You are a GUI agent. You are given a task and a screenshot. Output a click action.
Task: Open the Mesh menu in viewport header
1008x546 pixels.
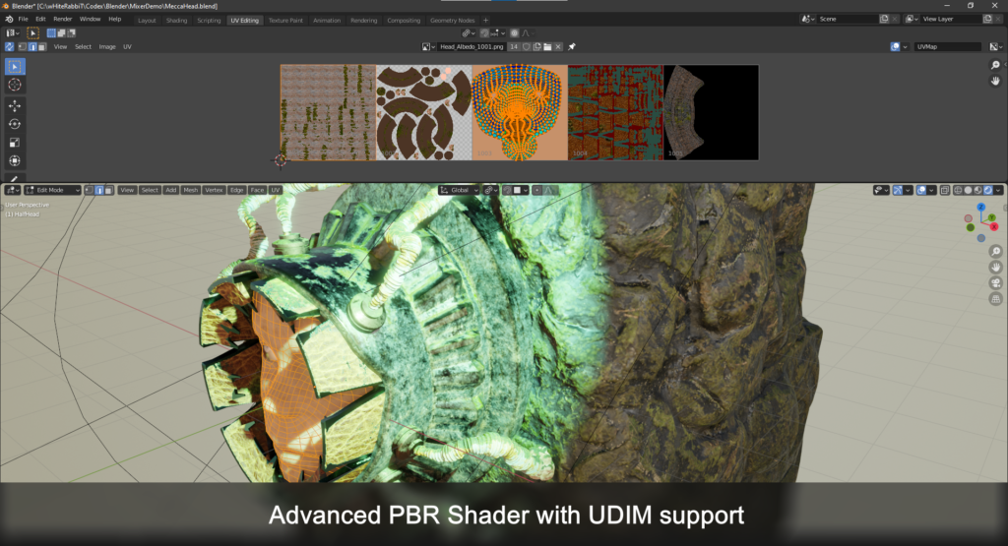tap(190, 190)
